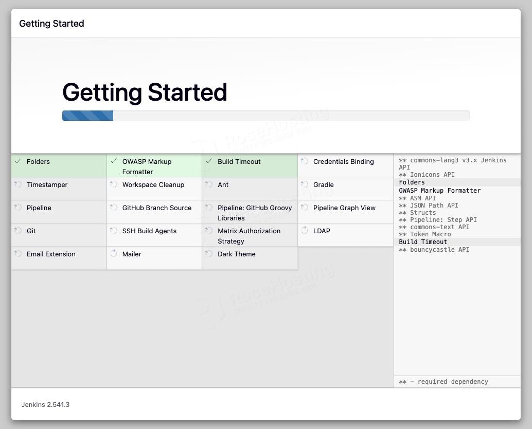Screen dimensions: 532x429
Task: Click the Pipeline: Step API log line
Action: point(438,220)
